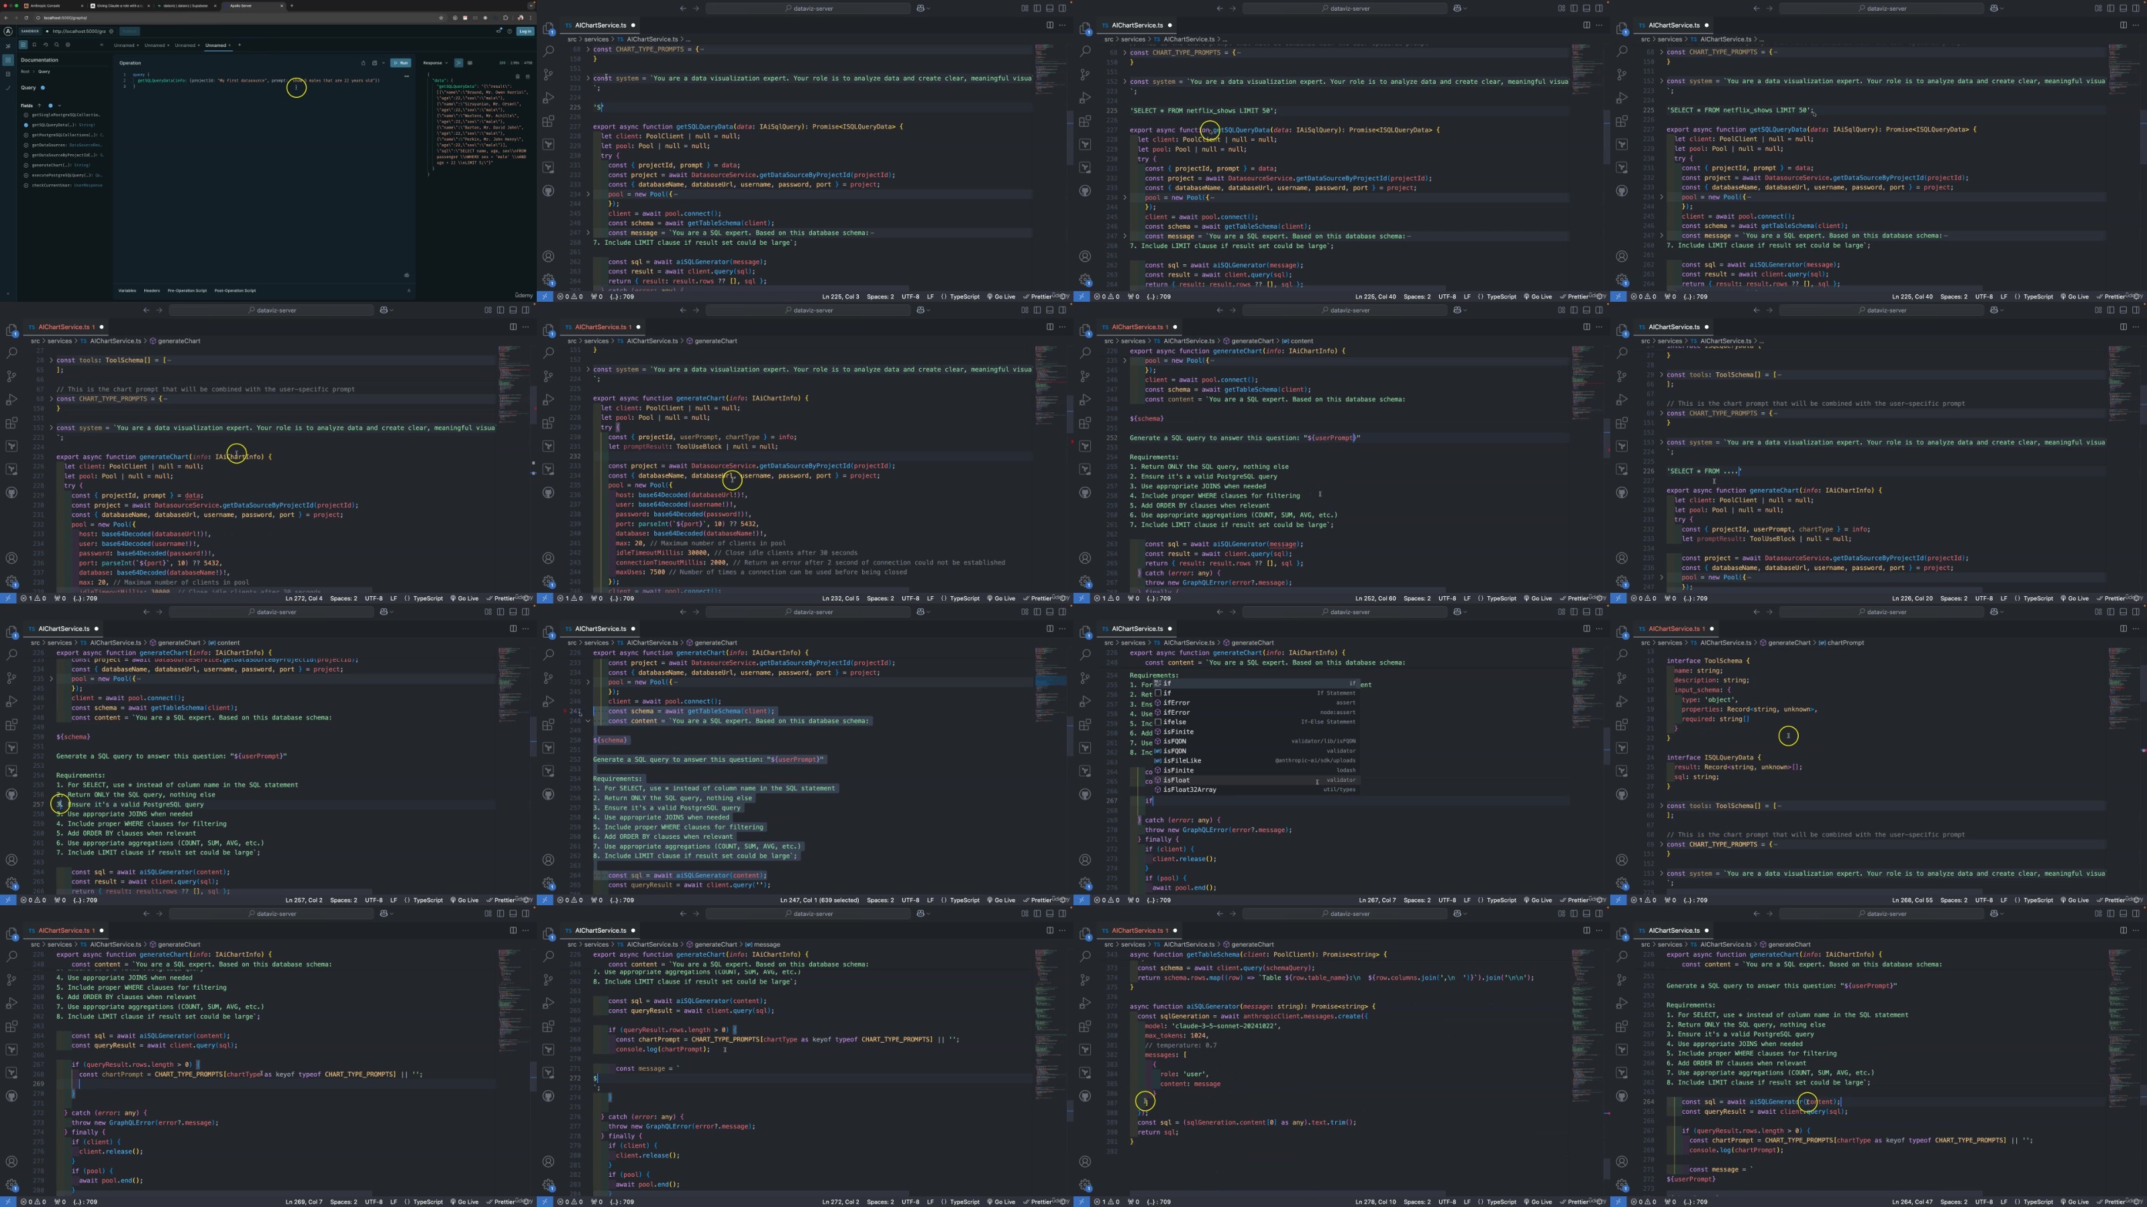Switch response to table view icon
This screenshot has width=2147, height=1207.
click(x=470, y=63)
